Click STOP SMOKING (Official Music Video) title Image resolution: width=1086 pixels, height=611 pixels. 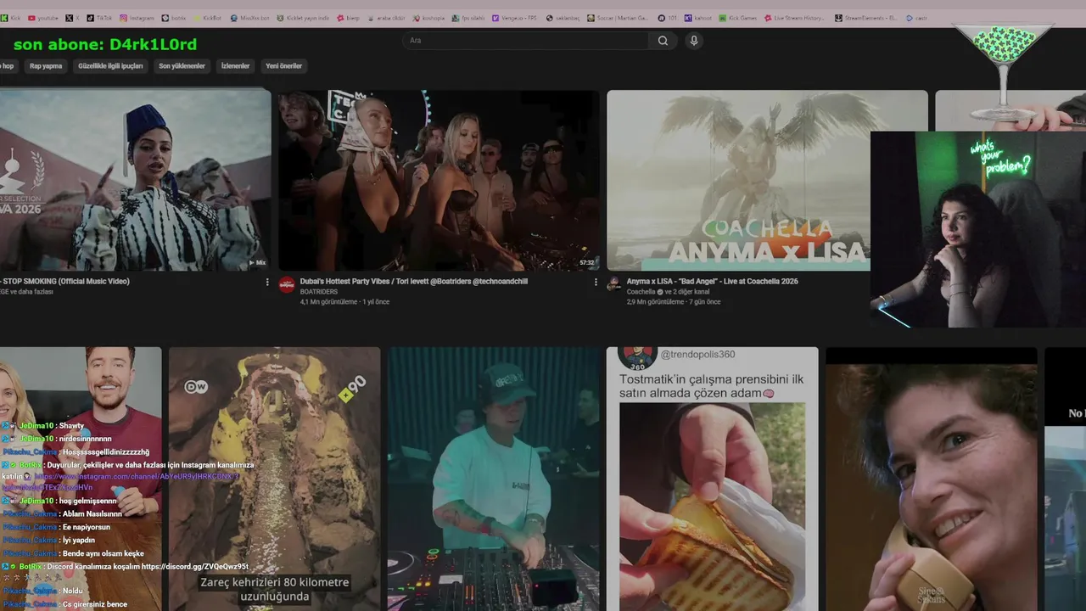(x=65, y=281)
